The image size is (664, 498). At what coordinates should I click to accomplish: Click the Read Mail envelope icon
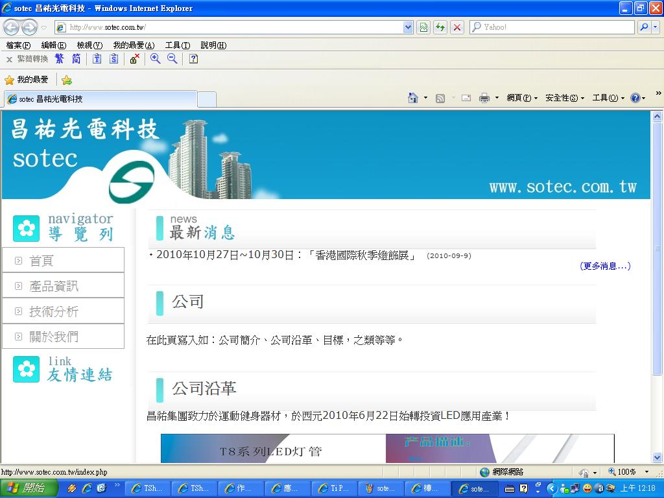point(466,99)
